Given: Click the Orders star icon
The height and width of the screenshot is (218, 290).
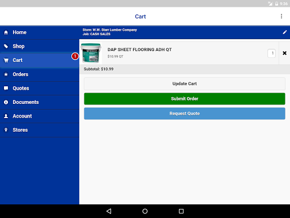Looking at the screenshot, I should click(x=6, y=74).
